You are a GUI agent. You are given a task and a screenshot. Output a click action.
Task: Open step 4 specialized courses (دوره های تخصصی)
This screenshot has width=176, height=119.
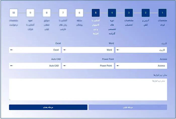(112, 13)
